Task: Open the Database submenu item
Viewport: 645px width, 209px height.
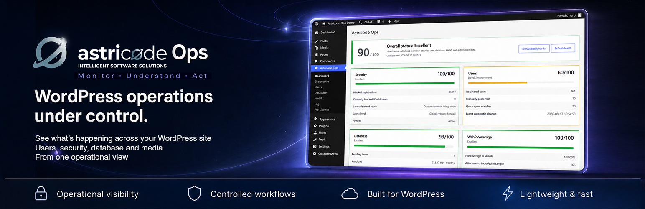Action: 321,93
